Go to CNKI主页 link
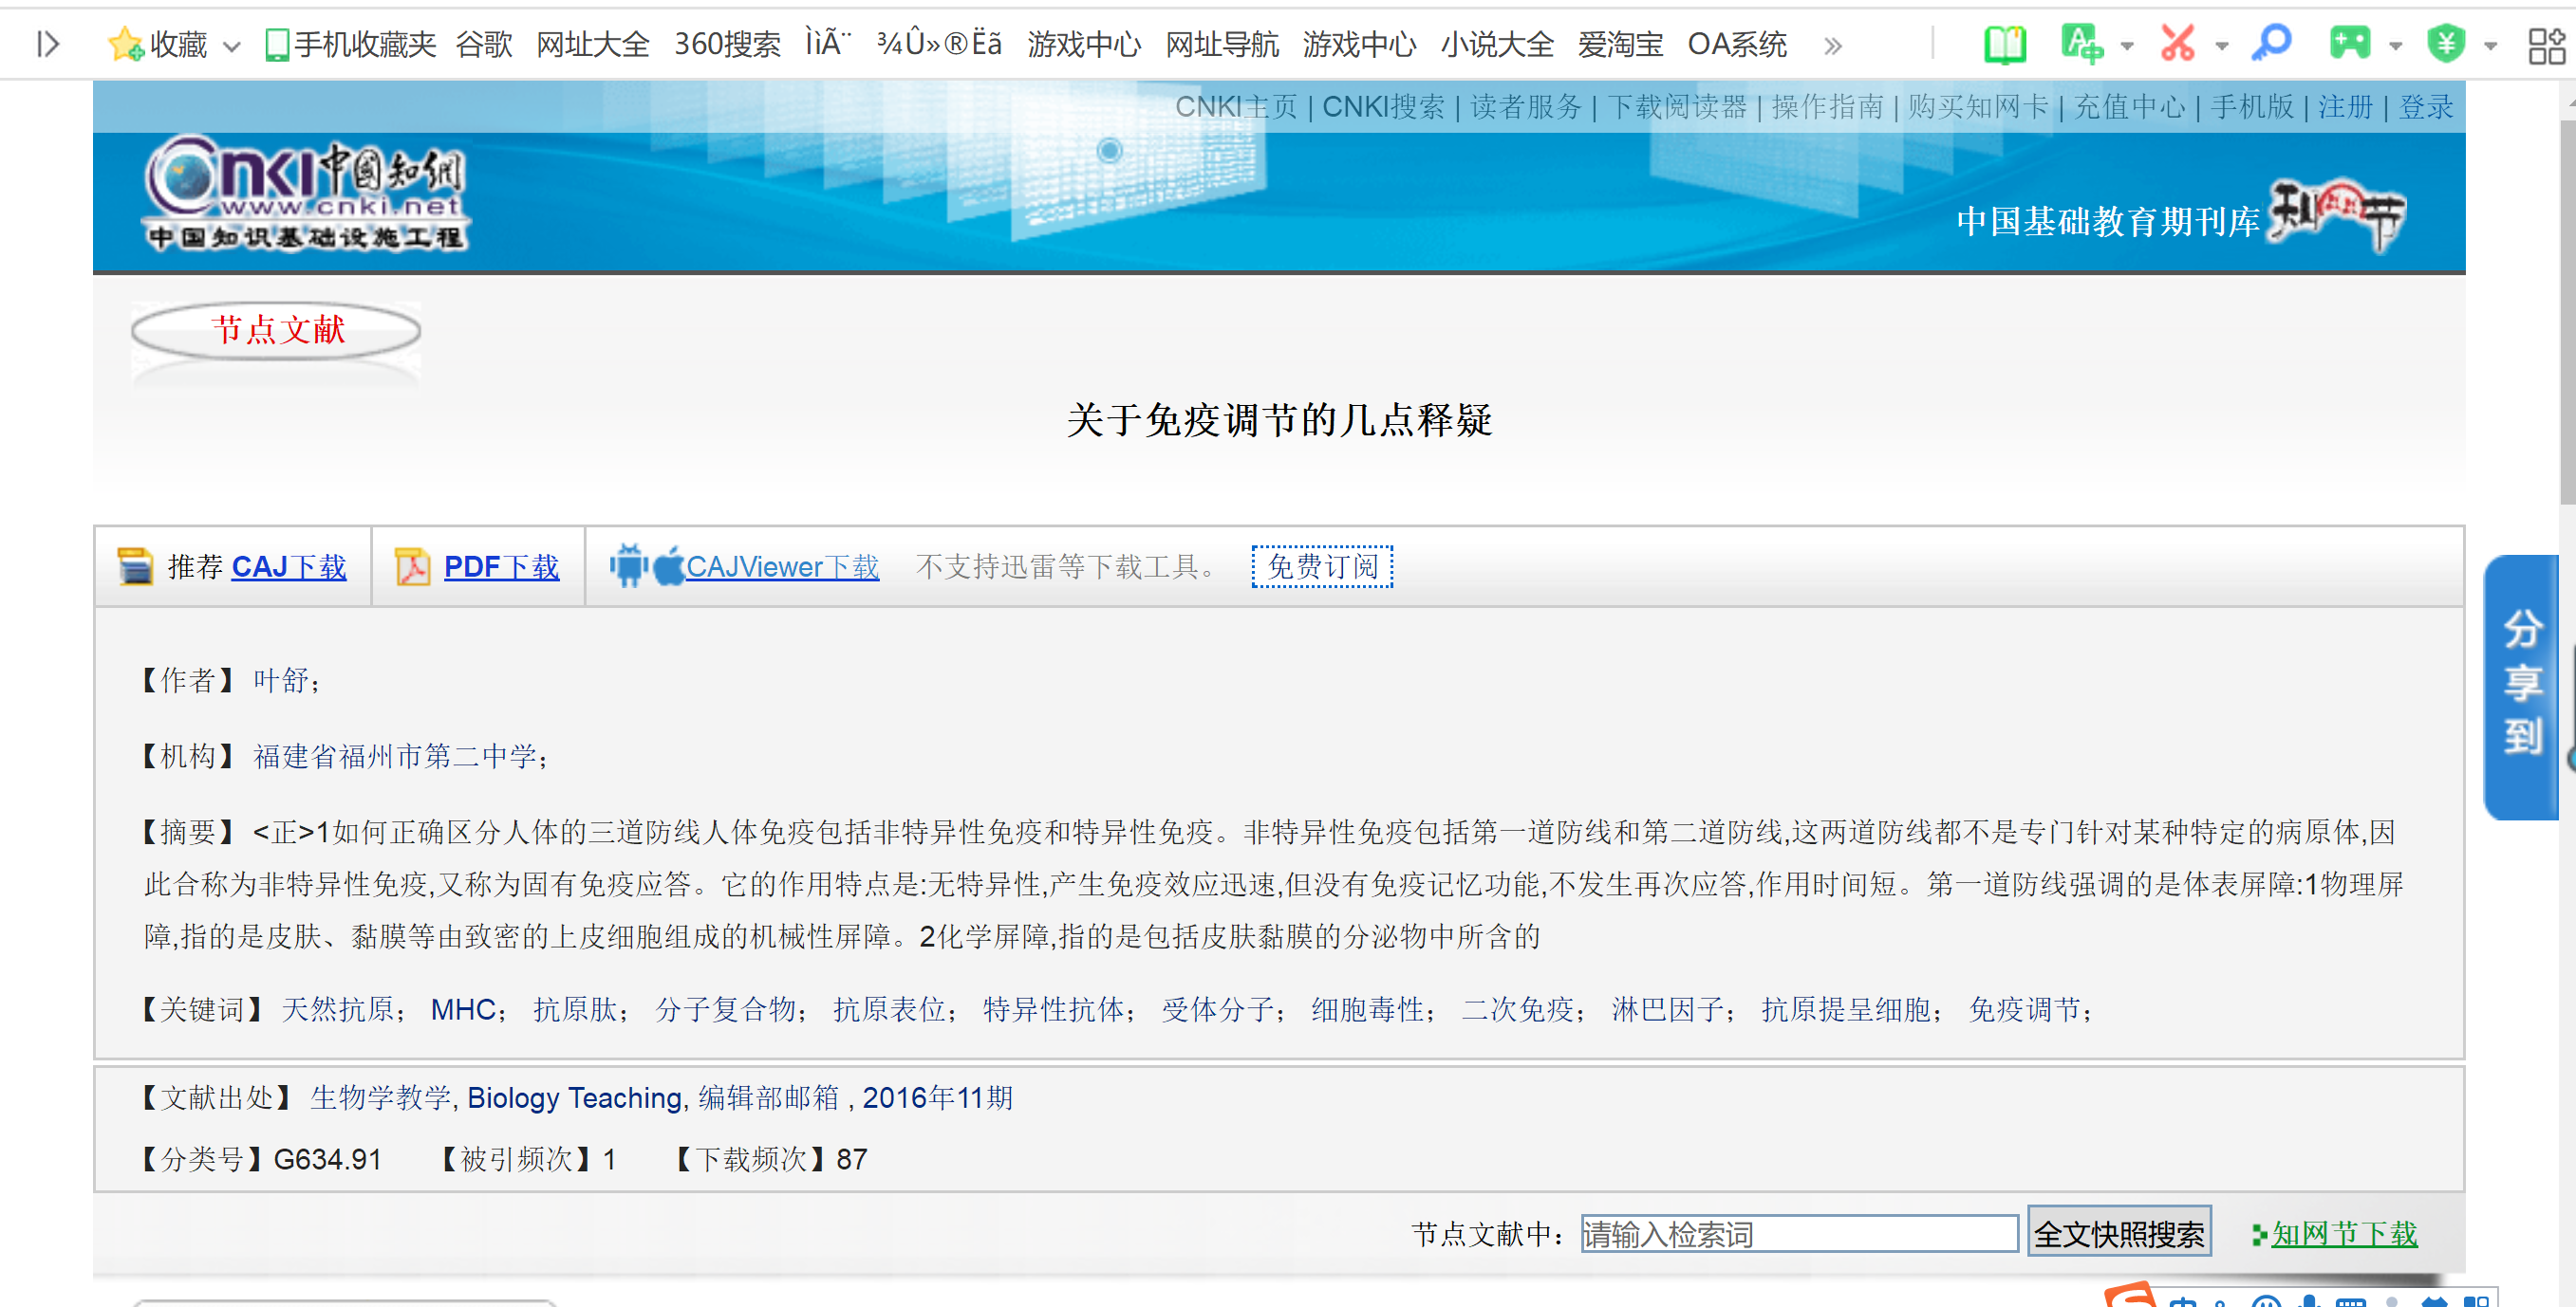Viewport: 2576px width, 1307px height. (x=1235, y=107)
